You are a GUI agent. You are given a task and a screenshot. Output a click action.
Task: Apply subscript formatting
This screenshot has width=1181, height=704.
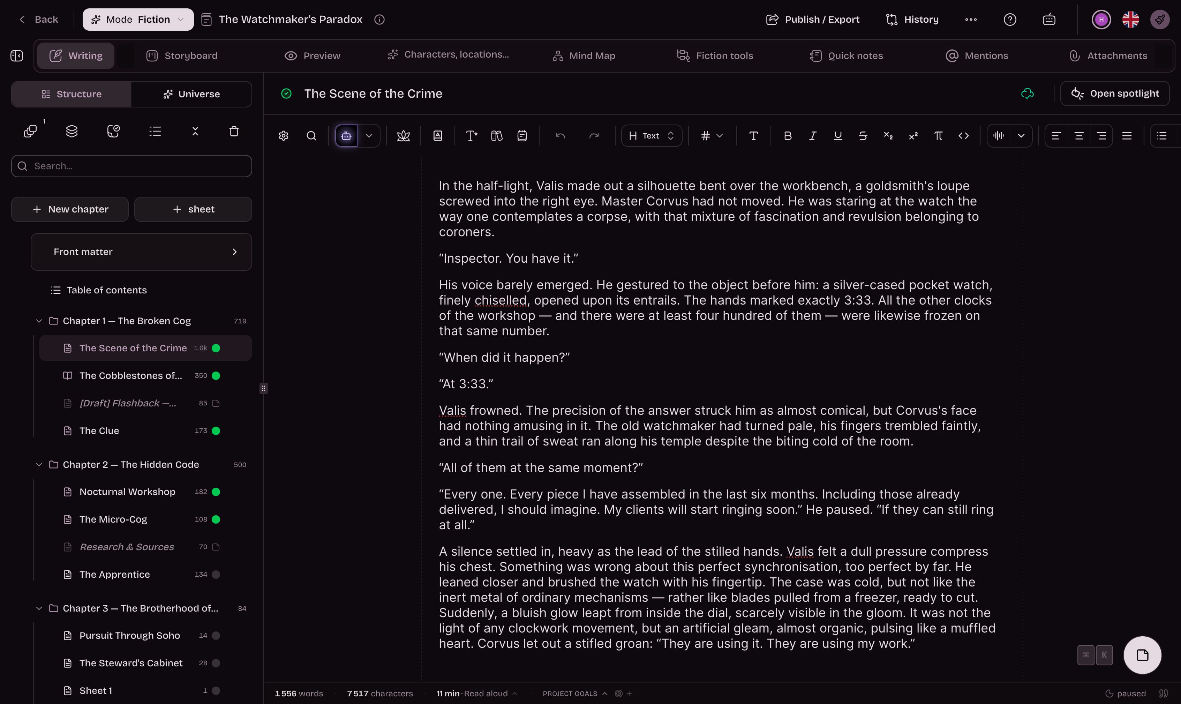[888, 136]
